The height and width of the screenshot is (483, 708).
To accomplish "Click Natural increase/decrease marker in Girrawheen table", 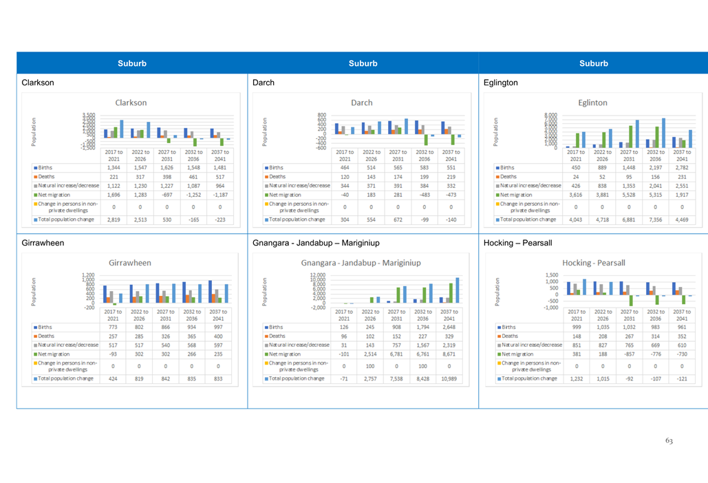I will (x=34, y=345).
